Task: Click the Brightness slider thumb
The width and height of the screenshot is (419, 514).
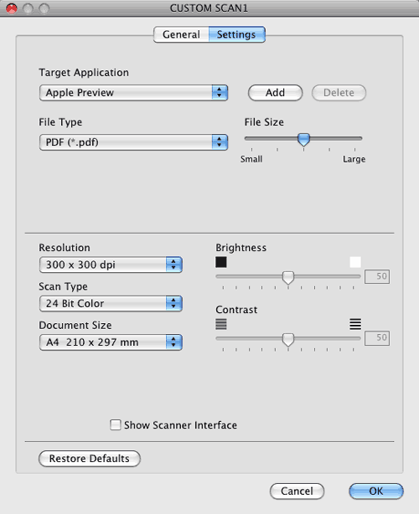Action: coord(288,278)
